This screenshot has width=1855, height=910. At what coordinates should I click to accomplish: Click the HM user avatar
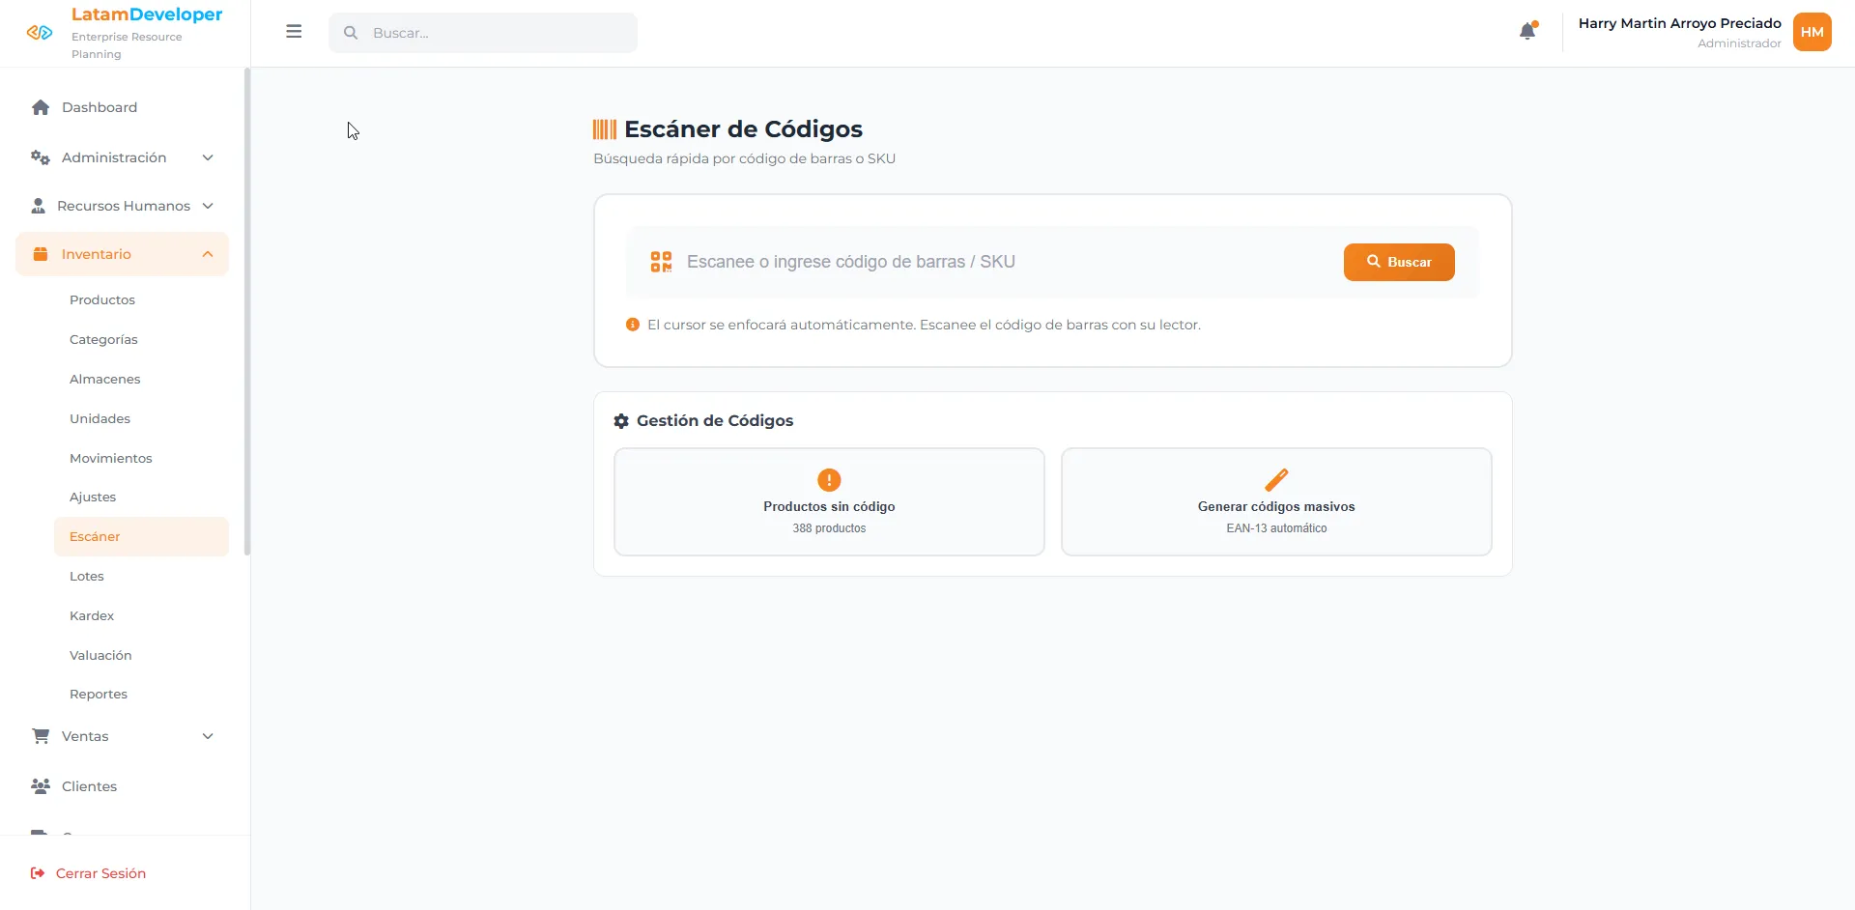(x=1812, y=32)
